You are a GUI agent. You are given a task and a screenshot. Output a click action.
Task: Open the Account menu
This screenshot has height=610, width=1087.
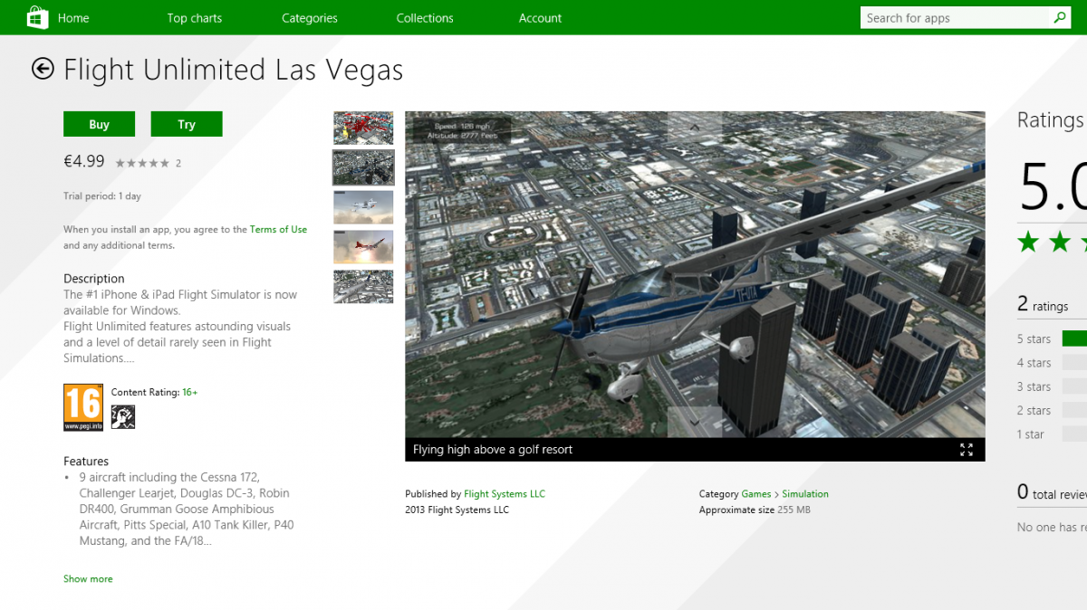tap(541, 18)
